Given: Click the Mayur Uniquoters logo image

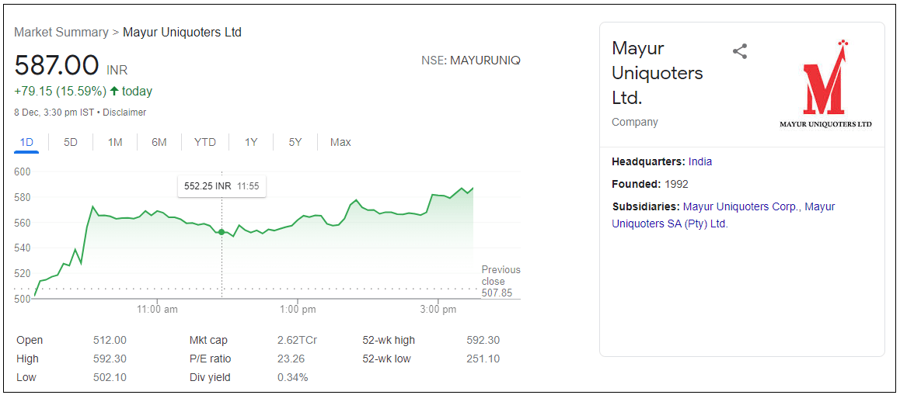Looking at the screenshot, I should click(825, 85).
